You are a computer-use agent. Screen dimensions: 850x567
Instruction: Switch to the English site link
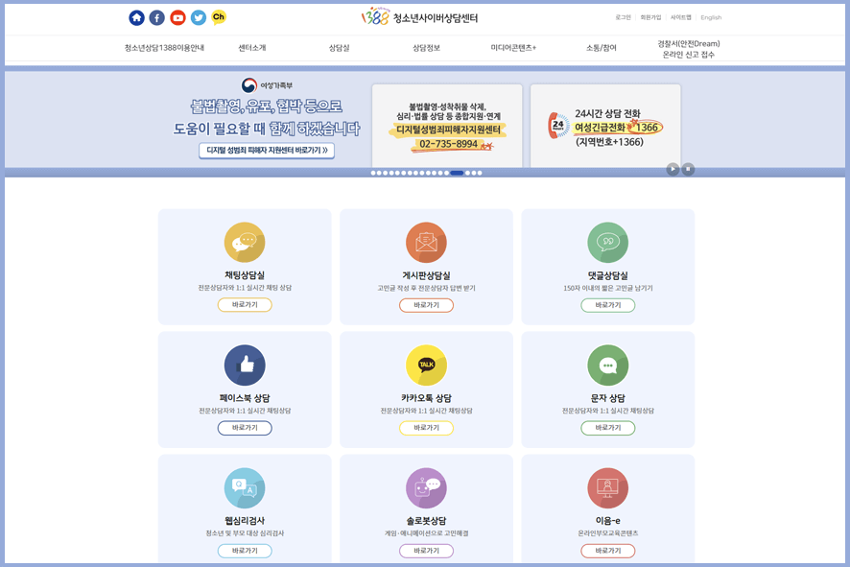711,17
